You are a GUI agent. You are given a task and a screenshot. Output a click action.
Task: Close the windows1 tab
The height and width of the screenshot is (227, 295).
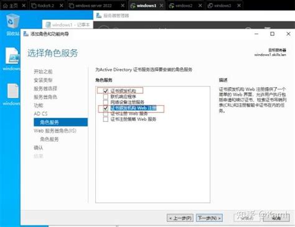[161, 6]
